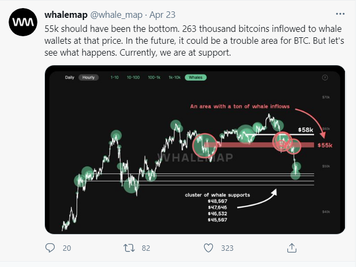
Task: Click the help icon on the chart
Action: coord(324,77)
